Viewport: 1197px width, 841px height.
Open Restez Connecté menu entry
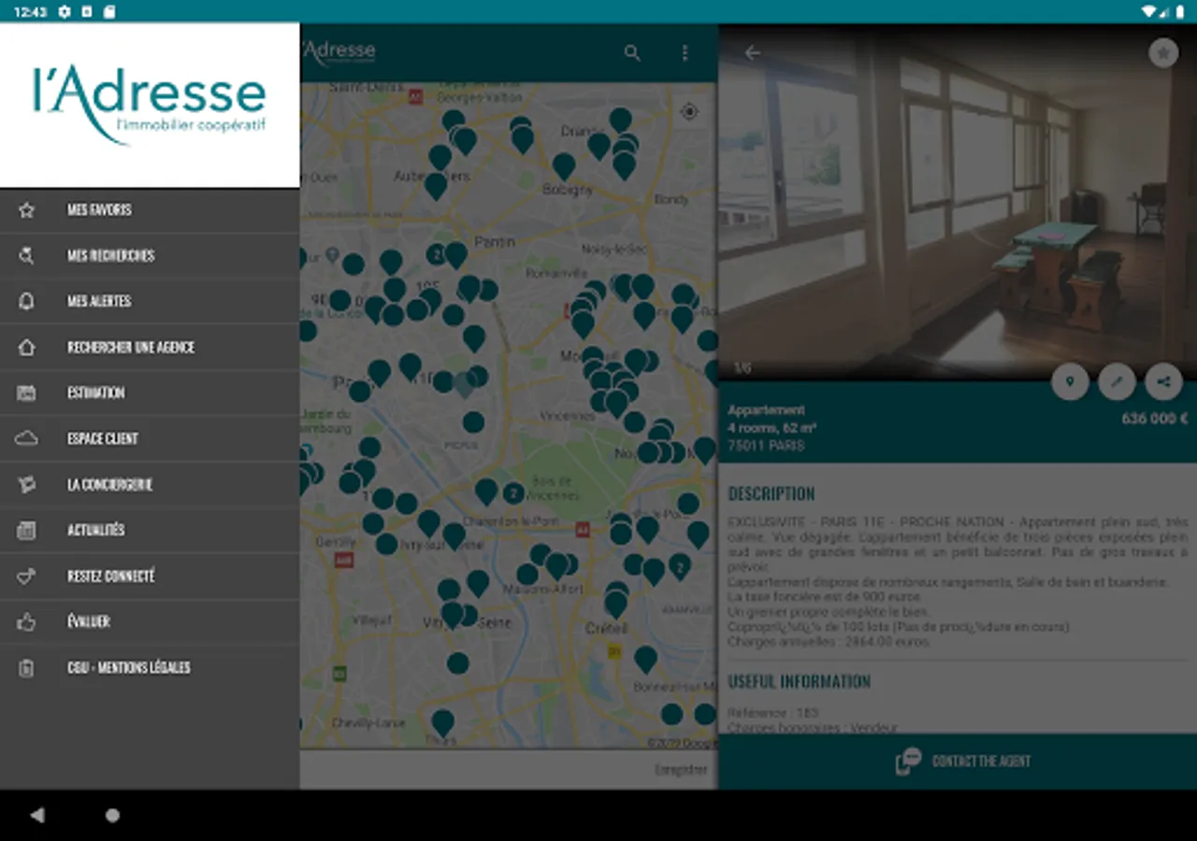click(x=150, y=576)
